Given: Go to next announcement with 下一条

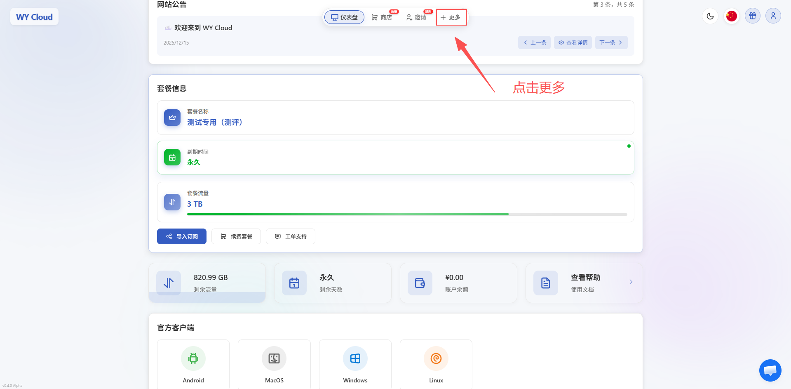Looking at the screenshot, I should click(x=611, y=42).
